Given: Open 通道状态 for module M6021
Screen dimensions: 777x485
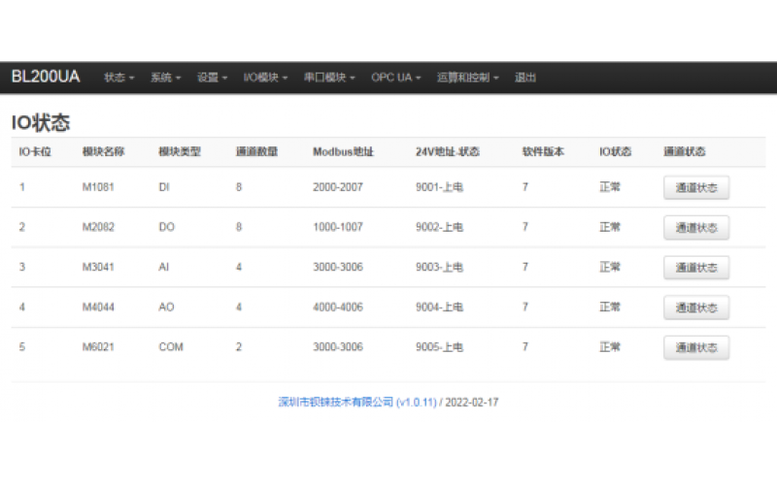Looking at the screenshot, I should click(x=696, y=347).
